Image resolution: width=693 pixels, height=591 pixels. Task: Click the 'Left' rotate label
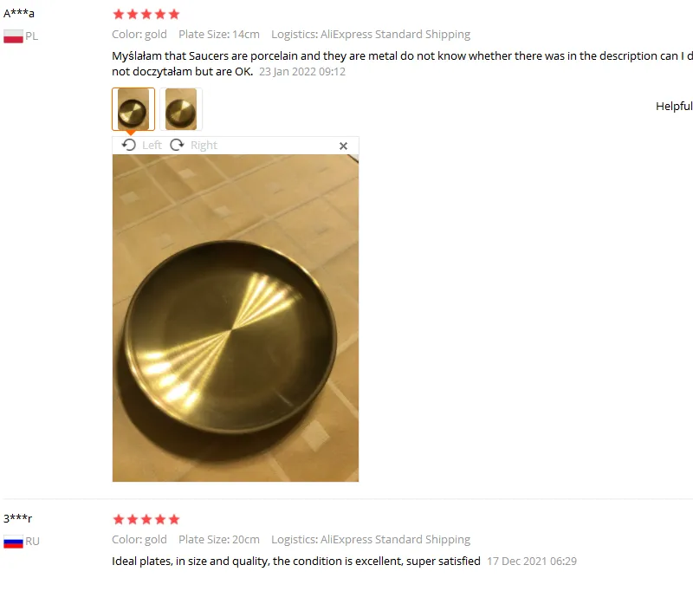[152, 145]
